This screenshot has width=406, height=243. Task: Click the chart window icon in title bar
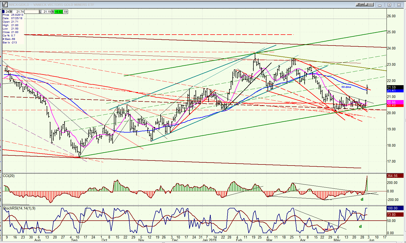(5, 5)
